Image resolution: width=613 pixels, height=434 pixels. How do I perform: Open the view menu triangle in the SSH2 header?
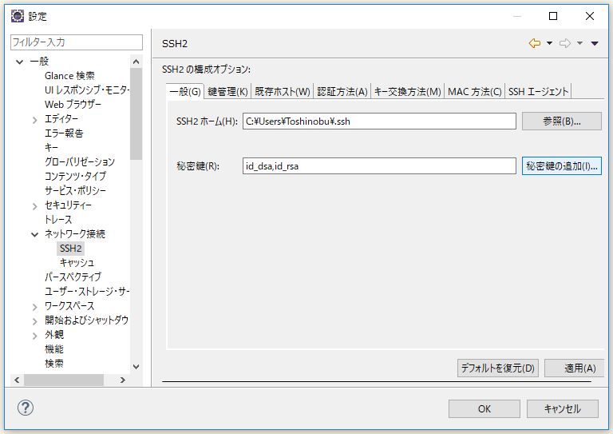(595, 43)
